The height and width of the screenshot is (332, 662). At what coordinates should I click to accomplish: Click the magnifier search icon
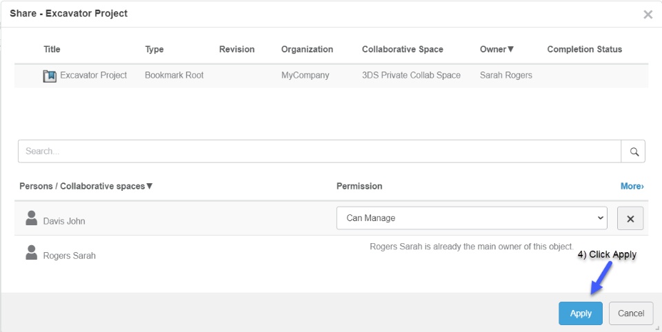(633, 152)
